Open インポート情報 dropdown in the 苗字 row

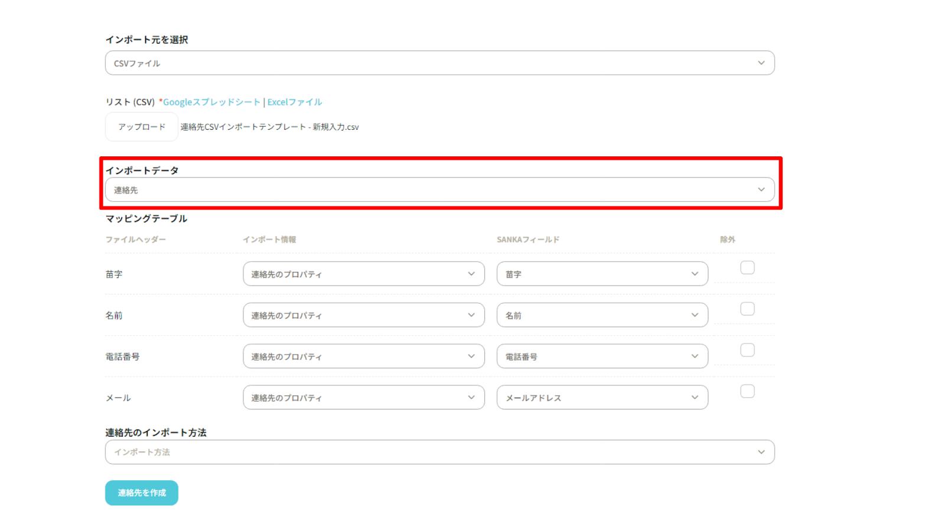click(x=364, y=274)
